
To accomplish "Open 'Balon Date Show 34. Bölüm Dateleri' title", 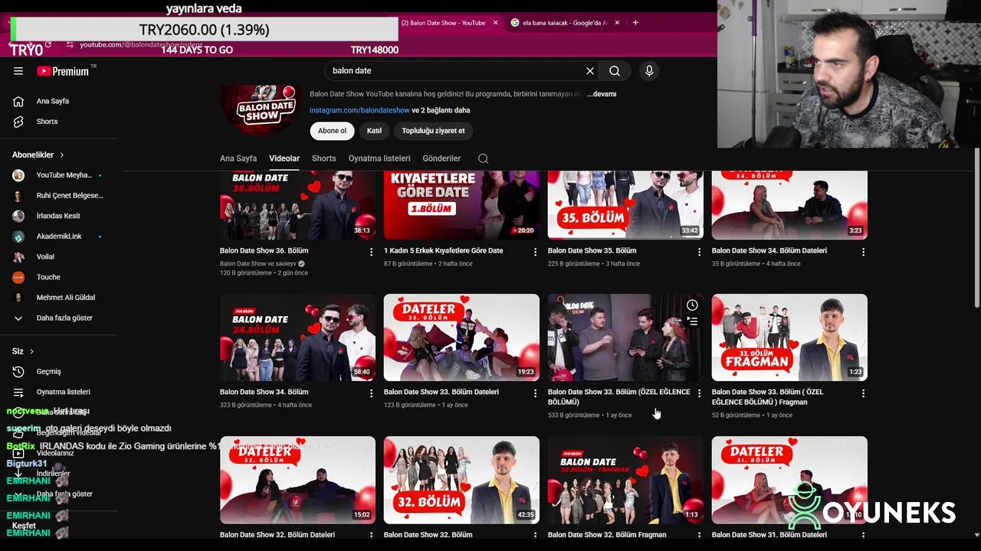I will click(769, 250).
